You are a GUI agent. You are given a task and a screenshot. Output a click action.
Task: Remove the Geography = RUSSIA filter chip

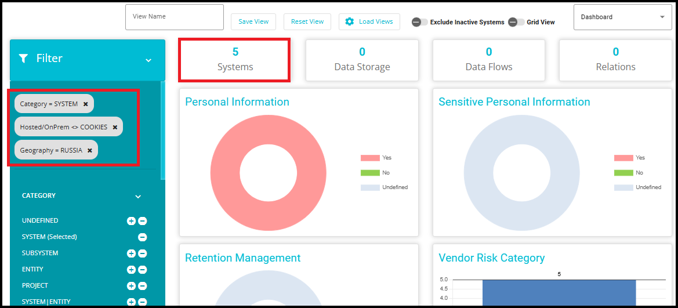click(89, 150)
